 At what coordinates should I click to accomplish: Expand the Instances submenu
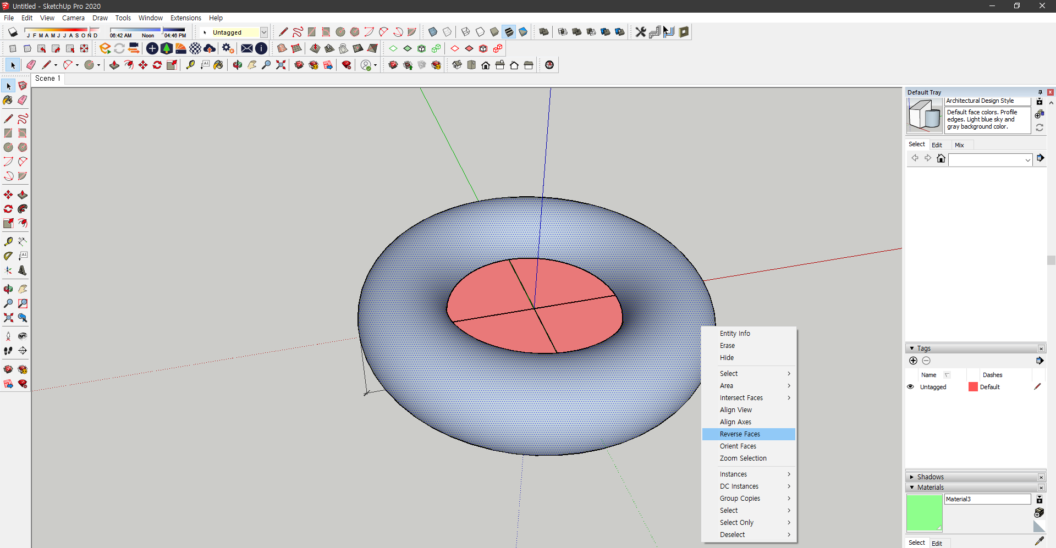coord(749,474)
